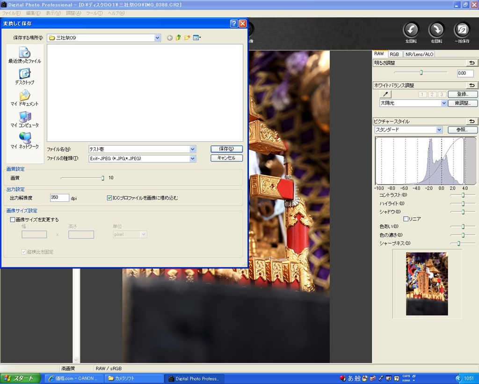Image resolution: width=479 pixels, height=384 pixels.
Task: Create a new folder in the save dialog
Action: (x=187, y=38)
